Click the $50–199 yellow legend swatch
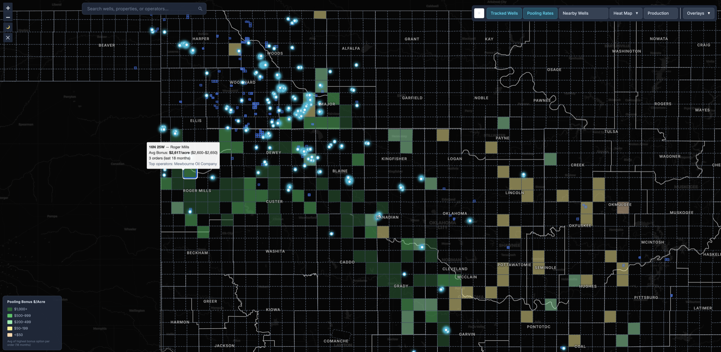This screenshot has width=721, height=352. (x=10, y=329)
